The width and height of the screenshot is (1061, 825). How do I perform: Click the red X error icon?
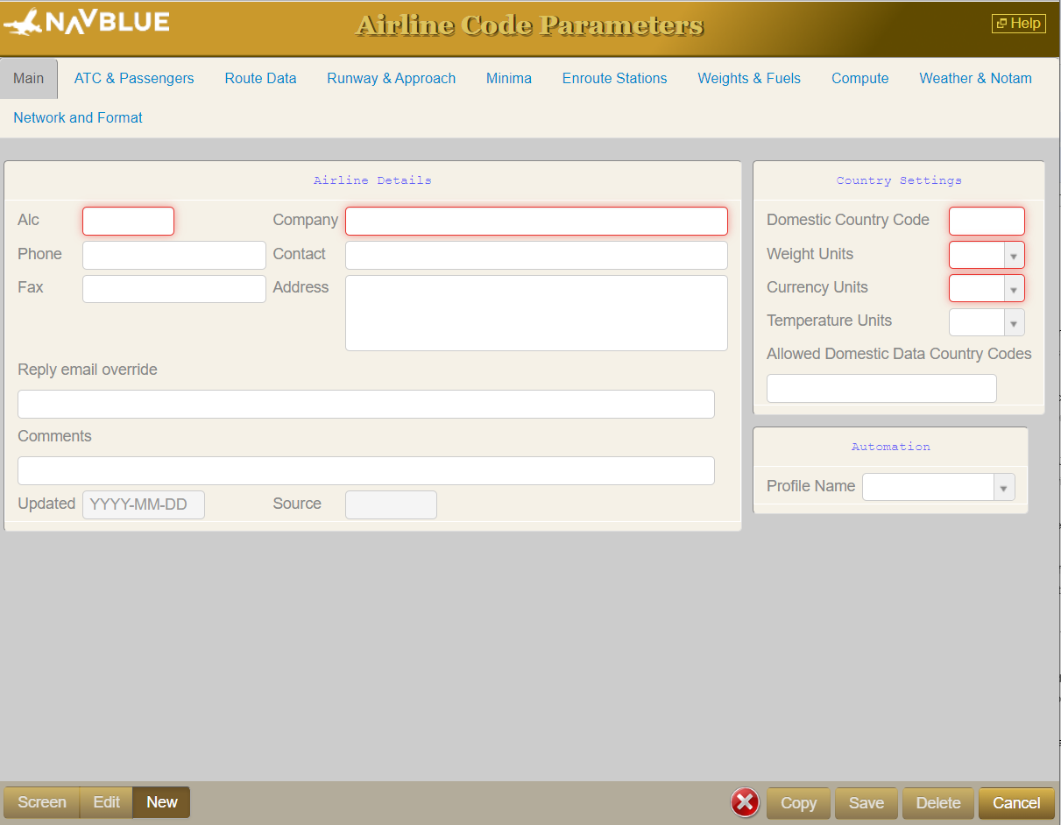tap(745, 802)
